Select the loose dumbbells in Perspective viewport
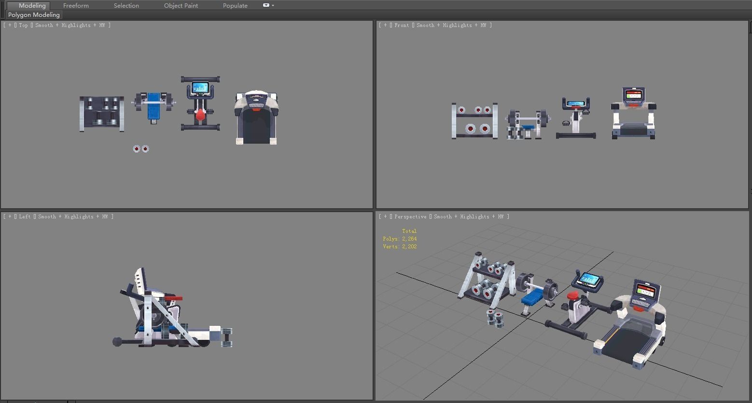 point(495,318)
